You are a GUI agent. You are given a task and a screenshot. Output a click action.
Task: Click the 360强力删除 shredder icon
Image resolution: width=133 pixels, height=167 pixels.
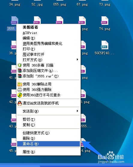(x=20, y=90)
